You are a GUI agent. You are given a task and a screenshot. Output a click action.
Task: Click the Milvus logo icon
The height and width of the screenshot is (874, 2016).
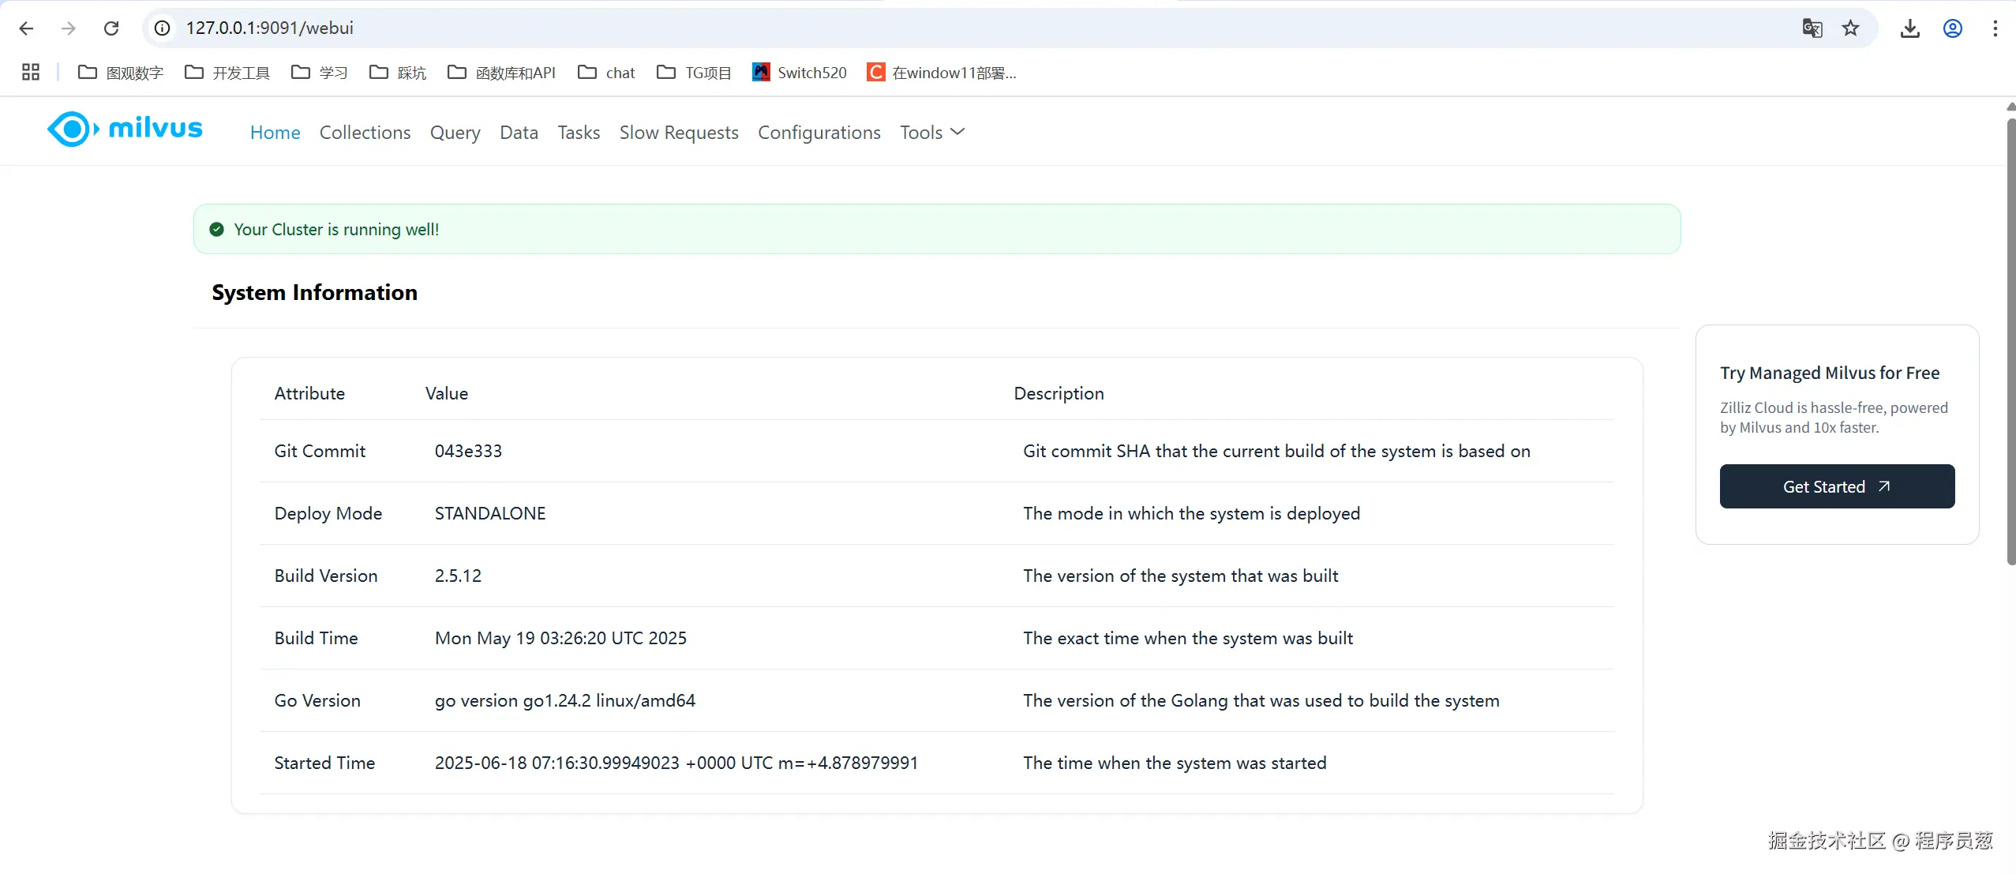click(73, 129)
